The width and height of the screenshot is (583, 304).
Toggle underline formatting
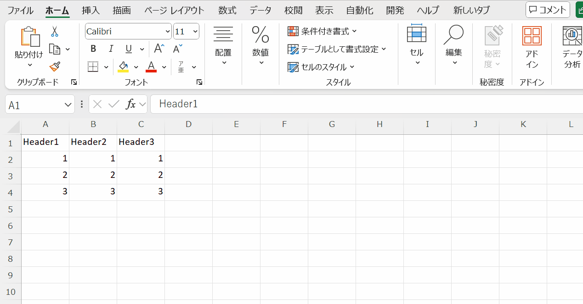coord(129,49)
